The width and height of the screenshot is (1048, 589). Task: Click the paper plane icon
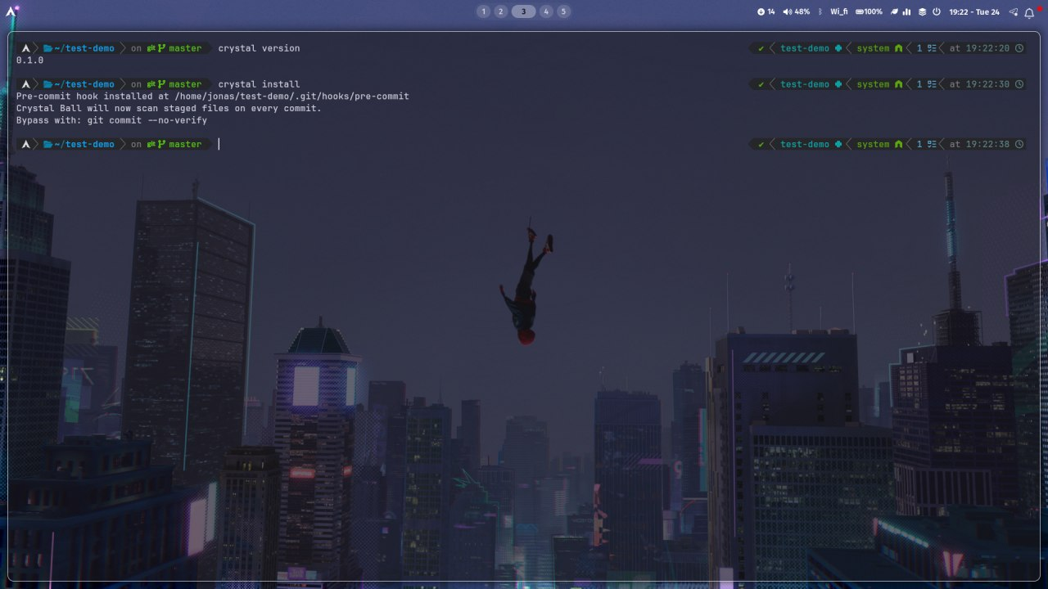click(1014, 11)
